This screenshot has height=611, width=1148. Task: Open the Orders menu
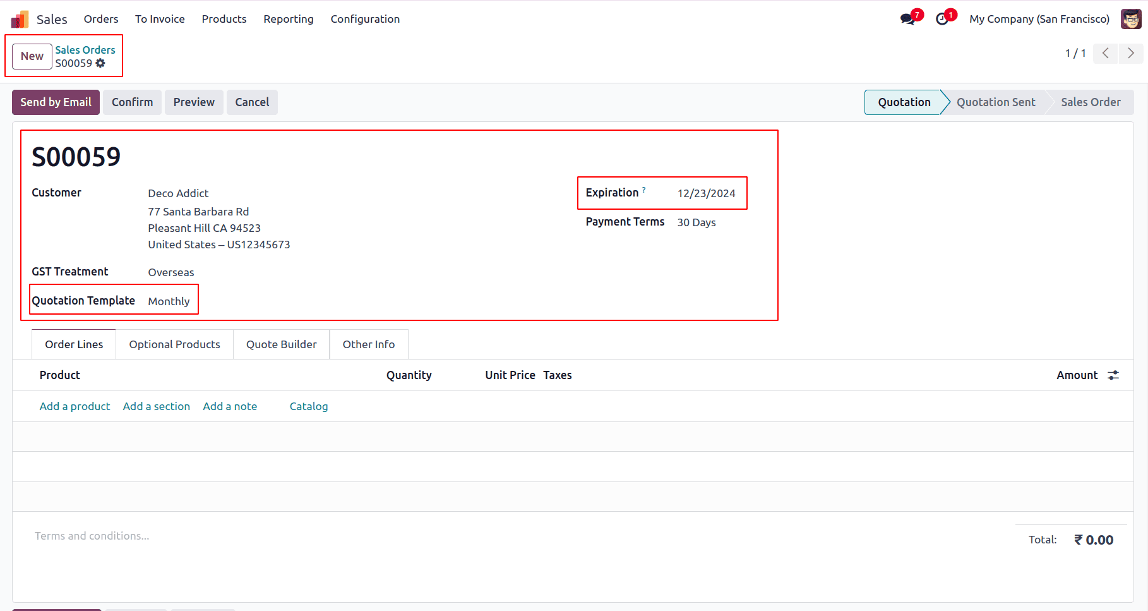pyautogui.click(x=101, y=19)
